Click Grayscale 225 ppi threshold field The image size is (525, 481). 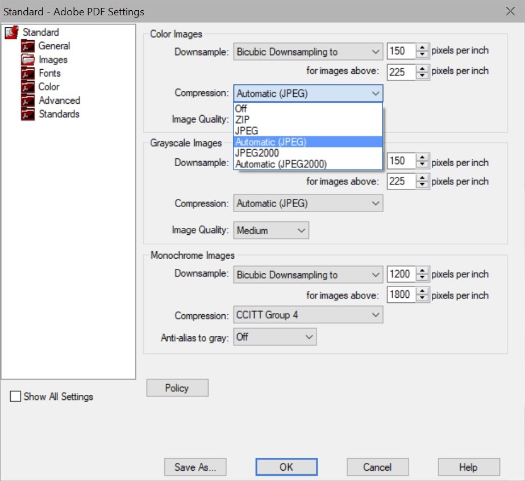click(401, 182)
